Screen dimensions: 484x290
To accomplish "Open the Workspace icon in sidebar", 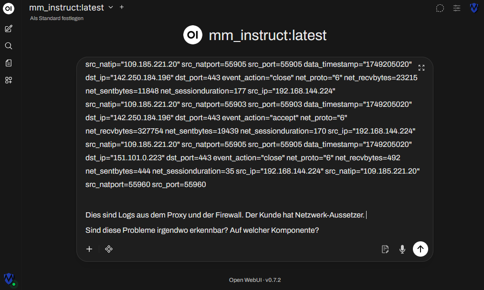I will click(9, 80).
